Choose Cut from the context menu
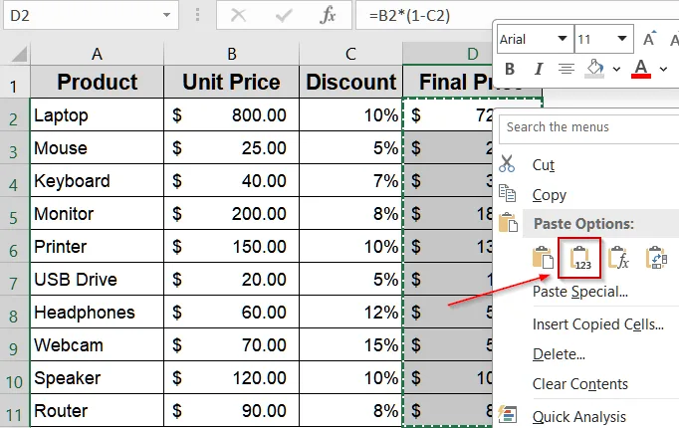 544,165
